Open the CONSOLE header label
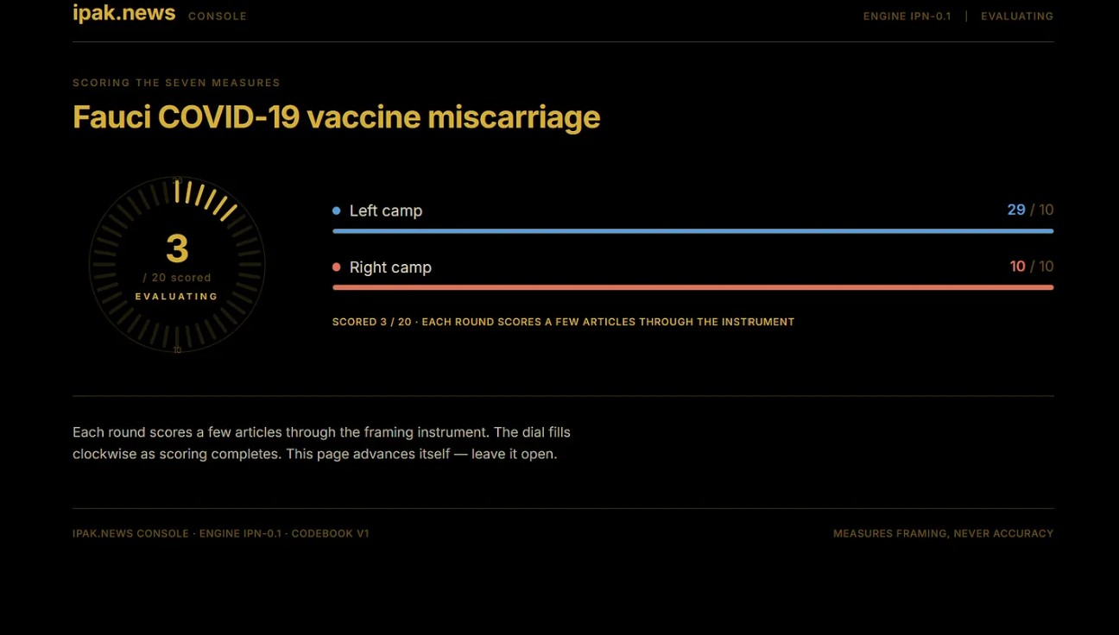Screen dimensions: 1119x635 218,16
